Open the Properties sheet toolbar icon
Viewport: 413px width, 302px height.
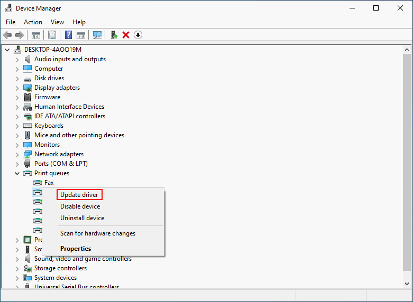pyautogui.click(x=52, y=35)
